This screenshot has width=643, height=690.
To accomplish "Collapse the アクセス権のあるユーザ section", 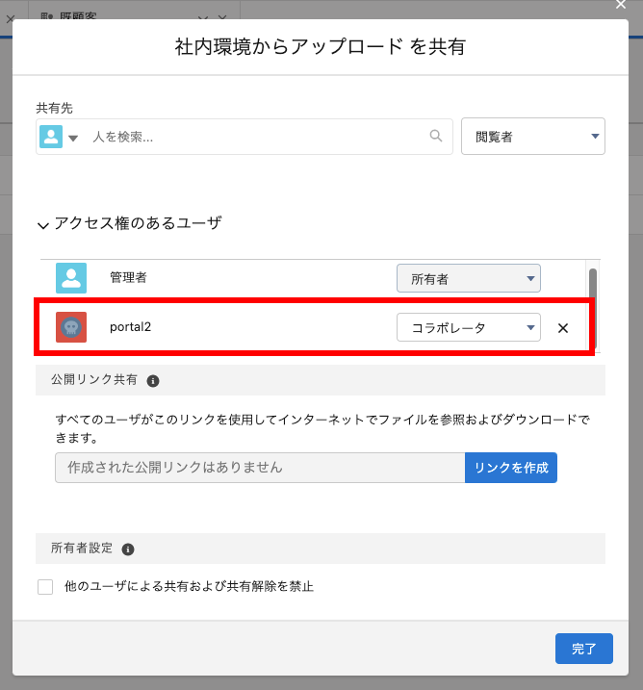I will pos(42,224).
